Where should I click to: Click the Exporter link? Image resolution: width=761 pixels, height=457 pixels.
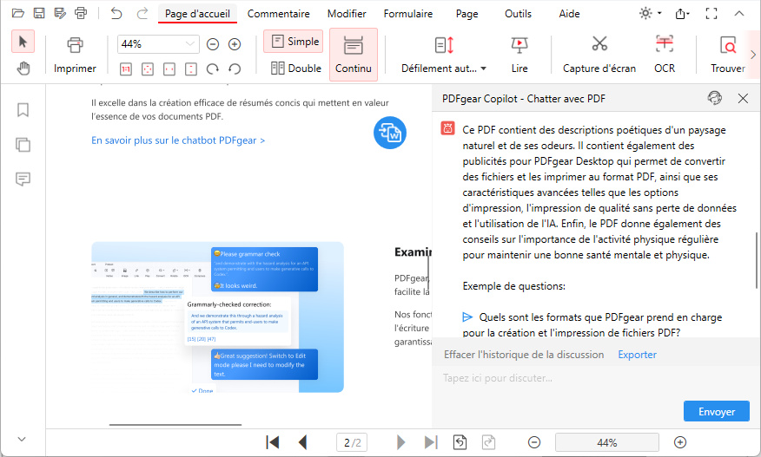click(x=637, y=355)
